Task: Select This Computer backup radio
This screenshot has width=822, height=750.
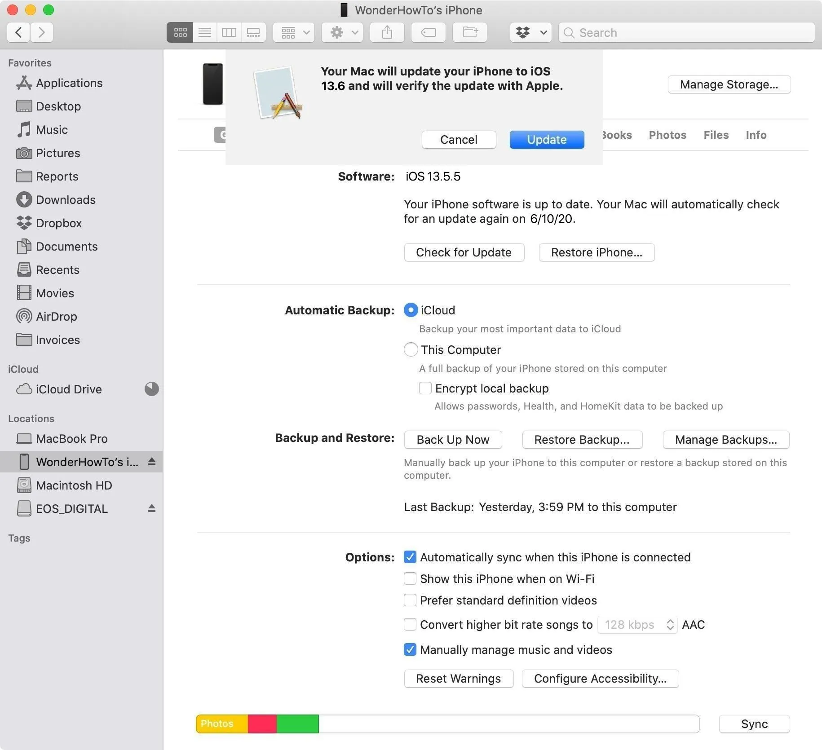Action: 411,349
